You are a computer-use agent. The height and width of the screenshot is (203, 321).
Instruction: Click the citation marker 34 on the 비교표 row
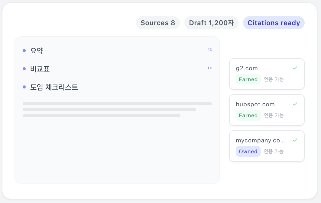click(209, 68)
